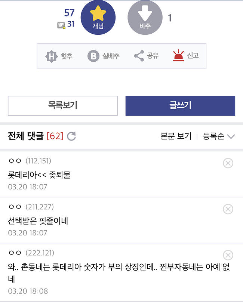Expand the 등록순 sort order dropdown
The width and height of the screenshot is (243, 302).
point(219,136)
